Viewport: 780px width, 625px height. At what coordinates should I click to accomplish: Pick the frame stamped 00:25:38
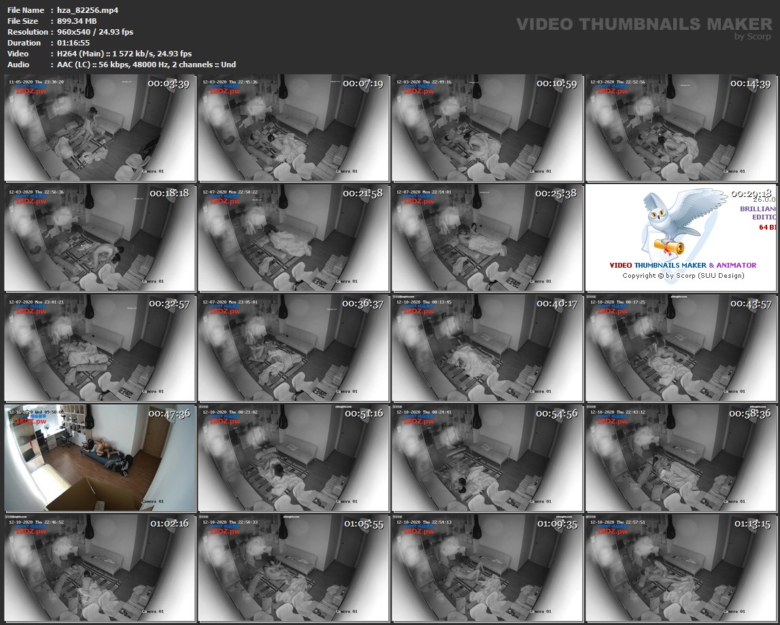click(487, 238)
